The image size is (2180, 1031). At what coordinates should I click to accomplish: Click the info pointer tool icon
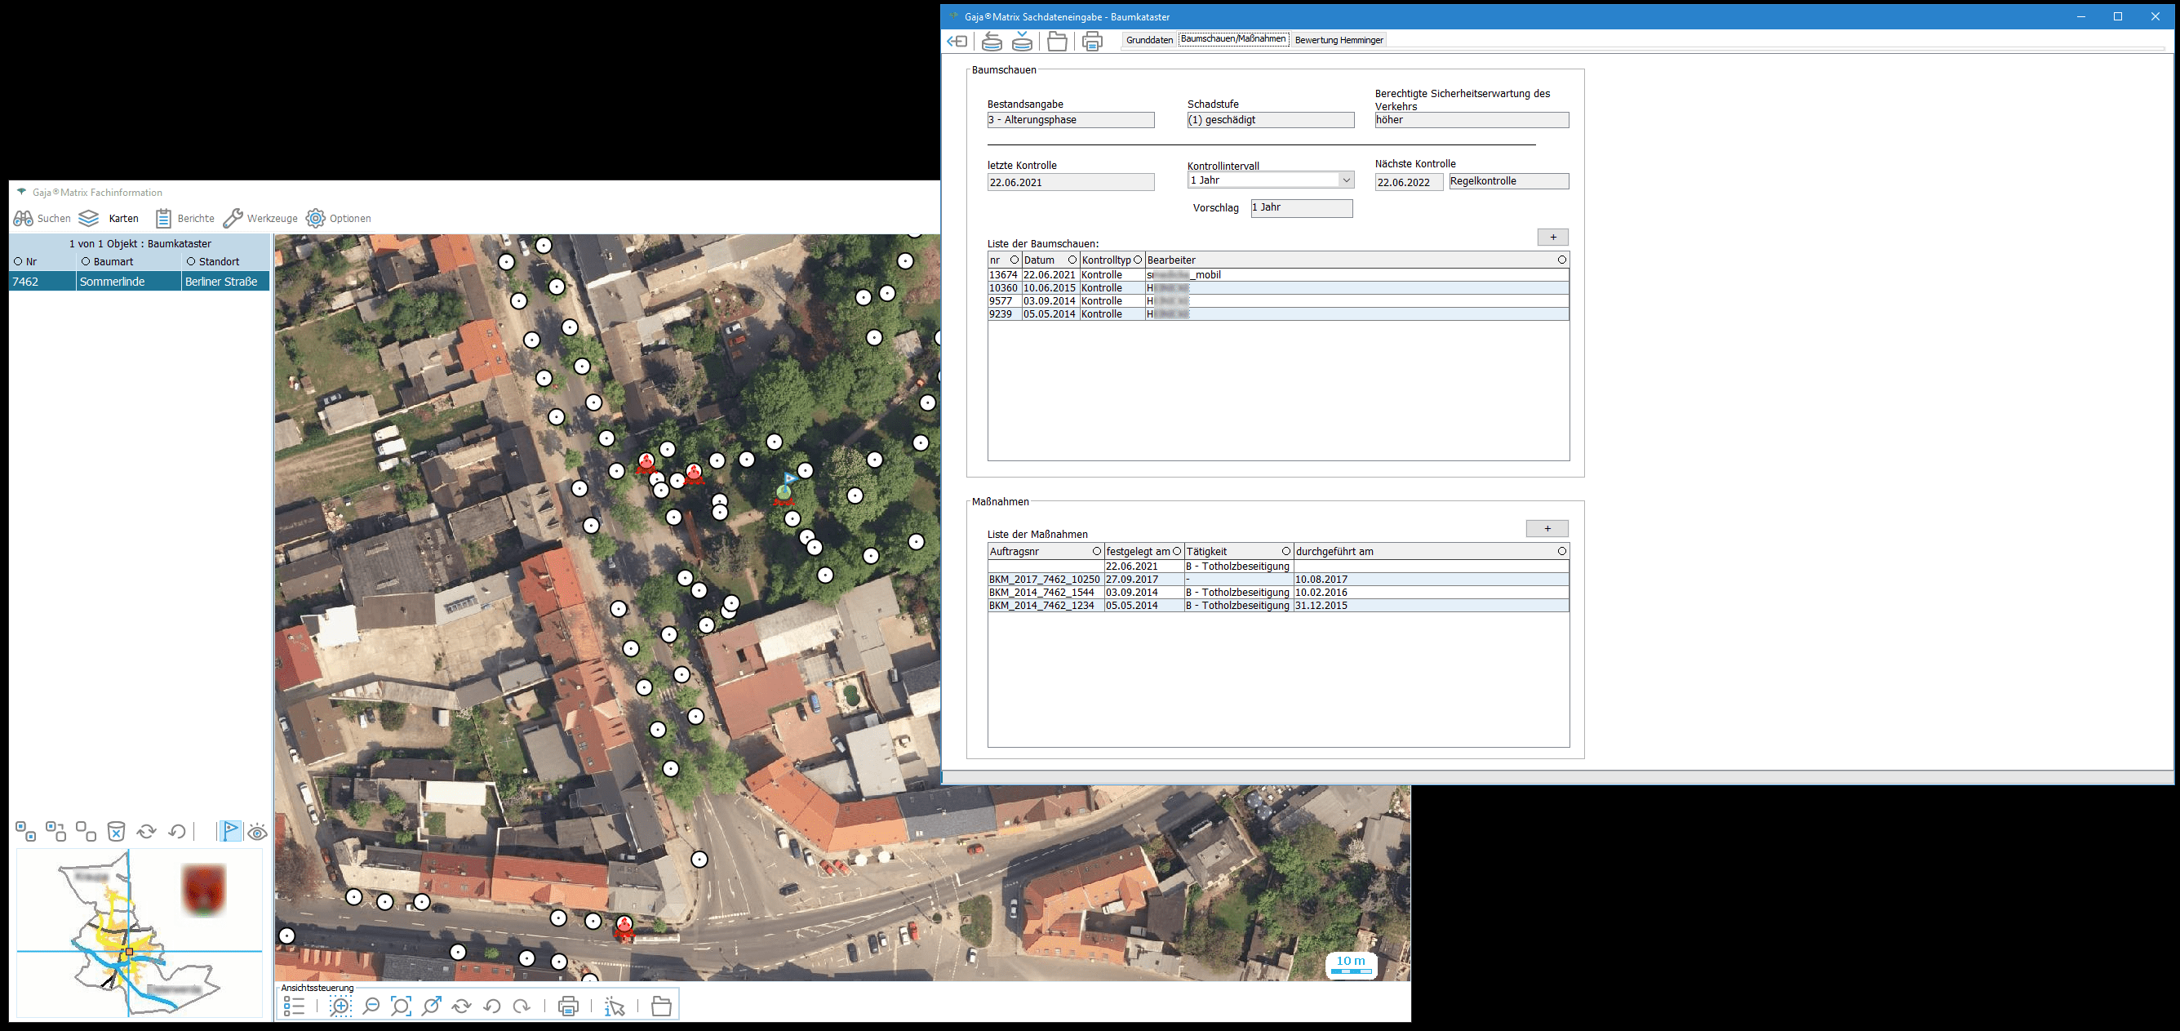coord(615,1006)
